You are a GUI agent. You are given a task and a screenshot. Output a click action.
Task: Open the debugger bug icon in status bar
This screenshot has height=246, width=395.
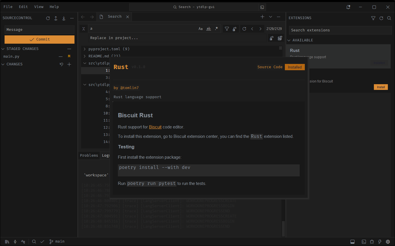372,242
